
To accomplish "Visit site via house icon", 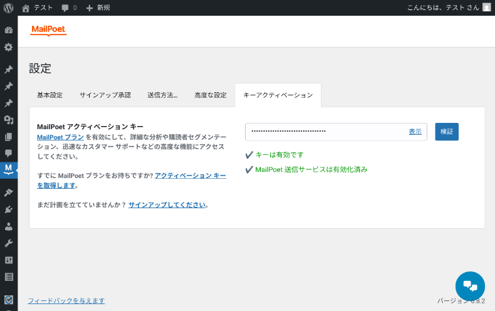I will click(x=26, y=8).
